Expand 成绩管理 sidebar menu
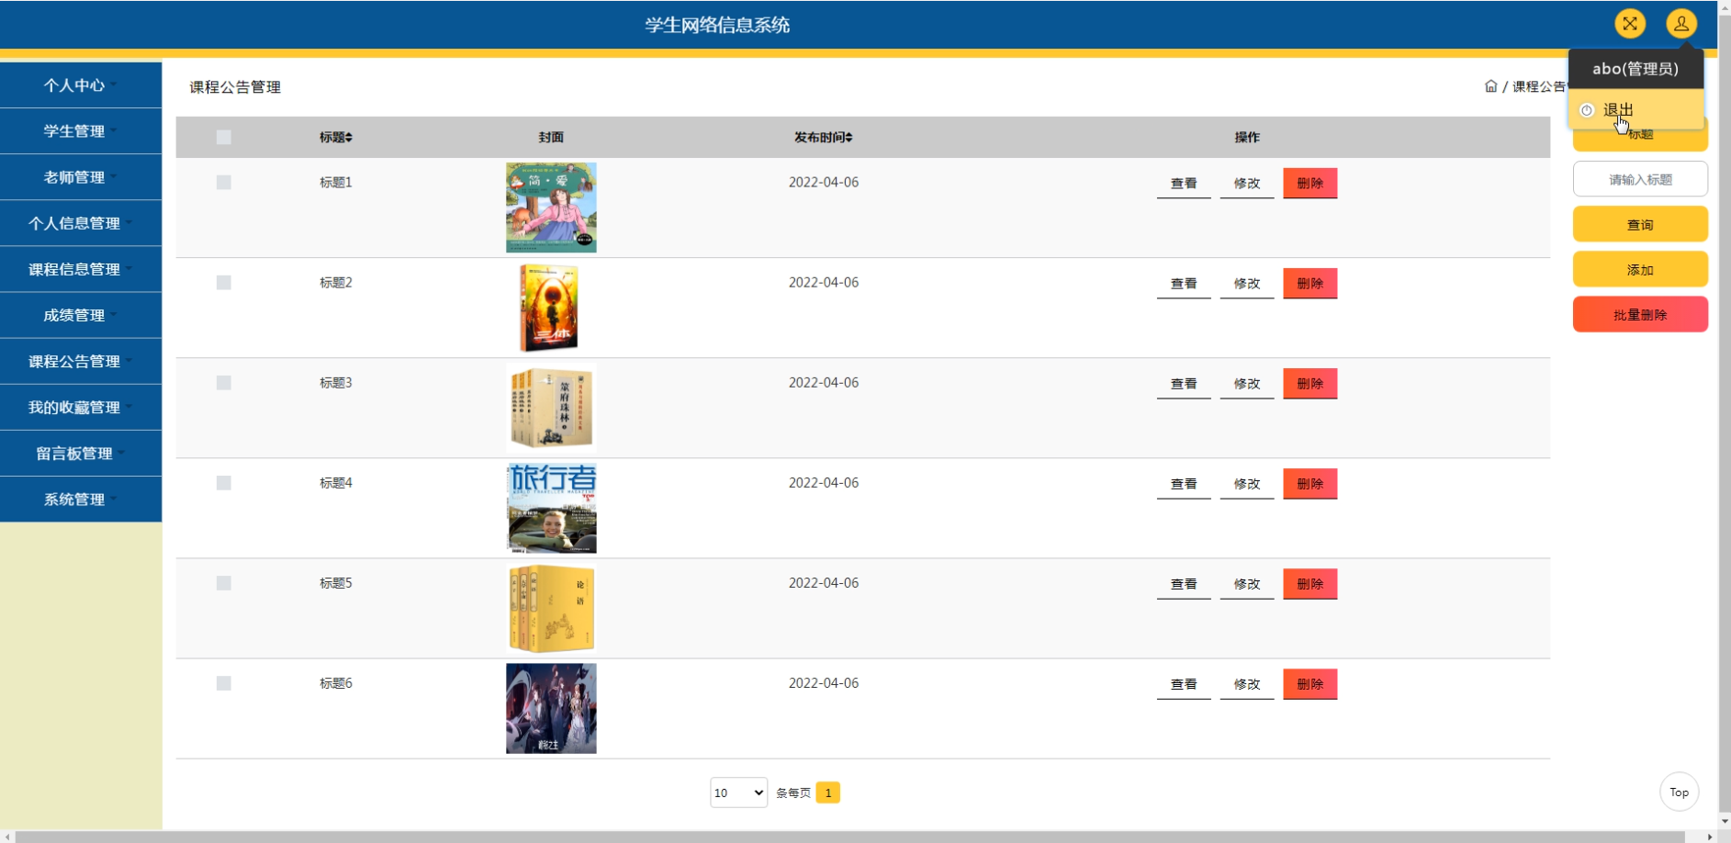Viewport: 1731px width, 843px height. pyautogui.click(x=81, y=315)
